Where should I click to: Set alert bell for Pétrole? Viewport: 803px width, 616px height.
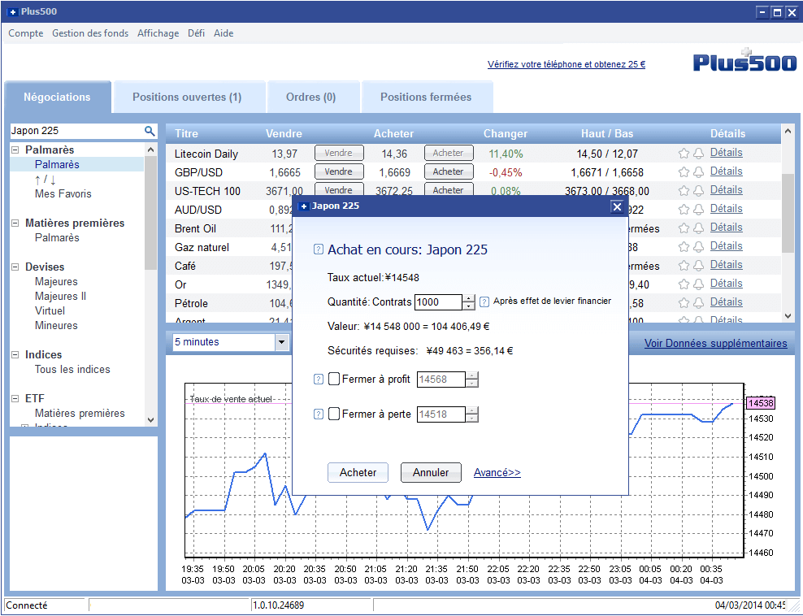(x=698, y=302)
